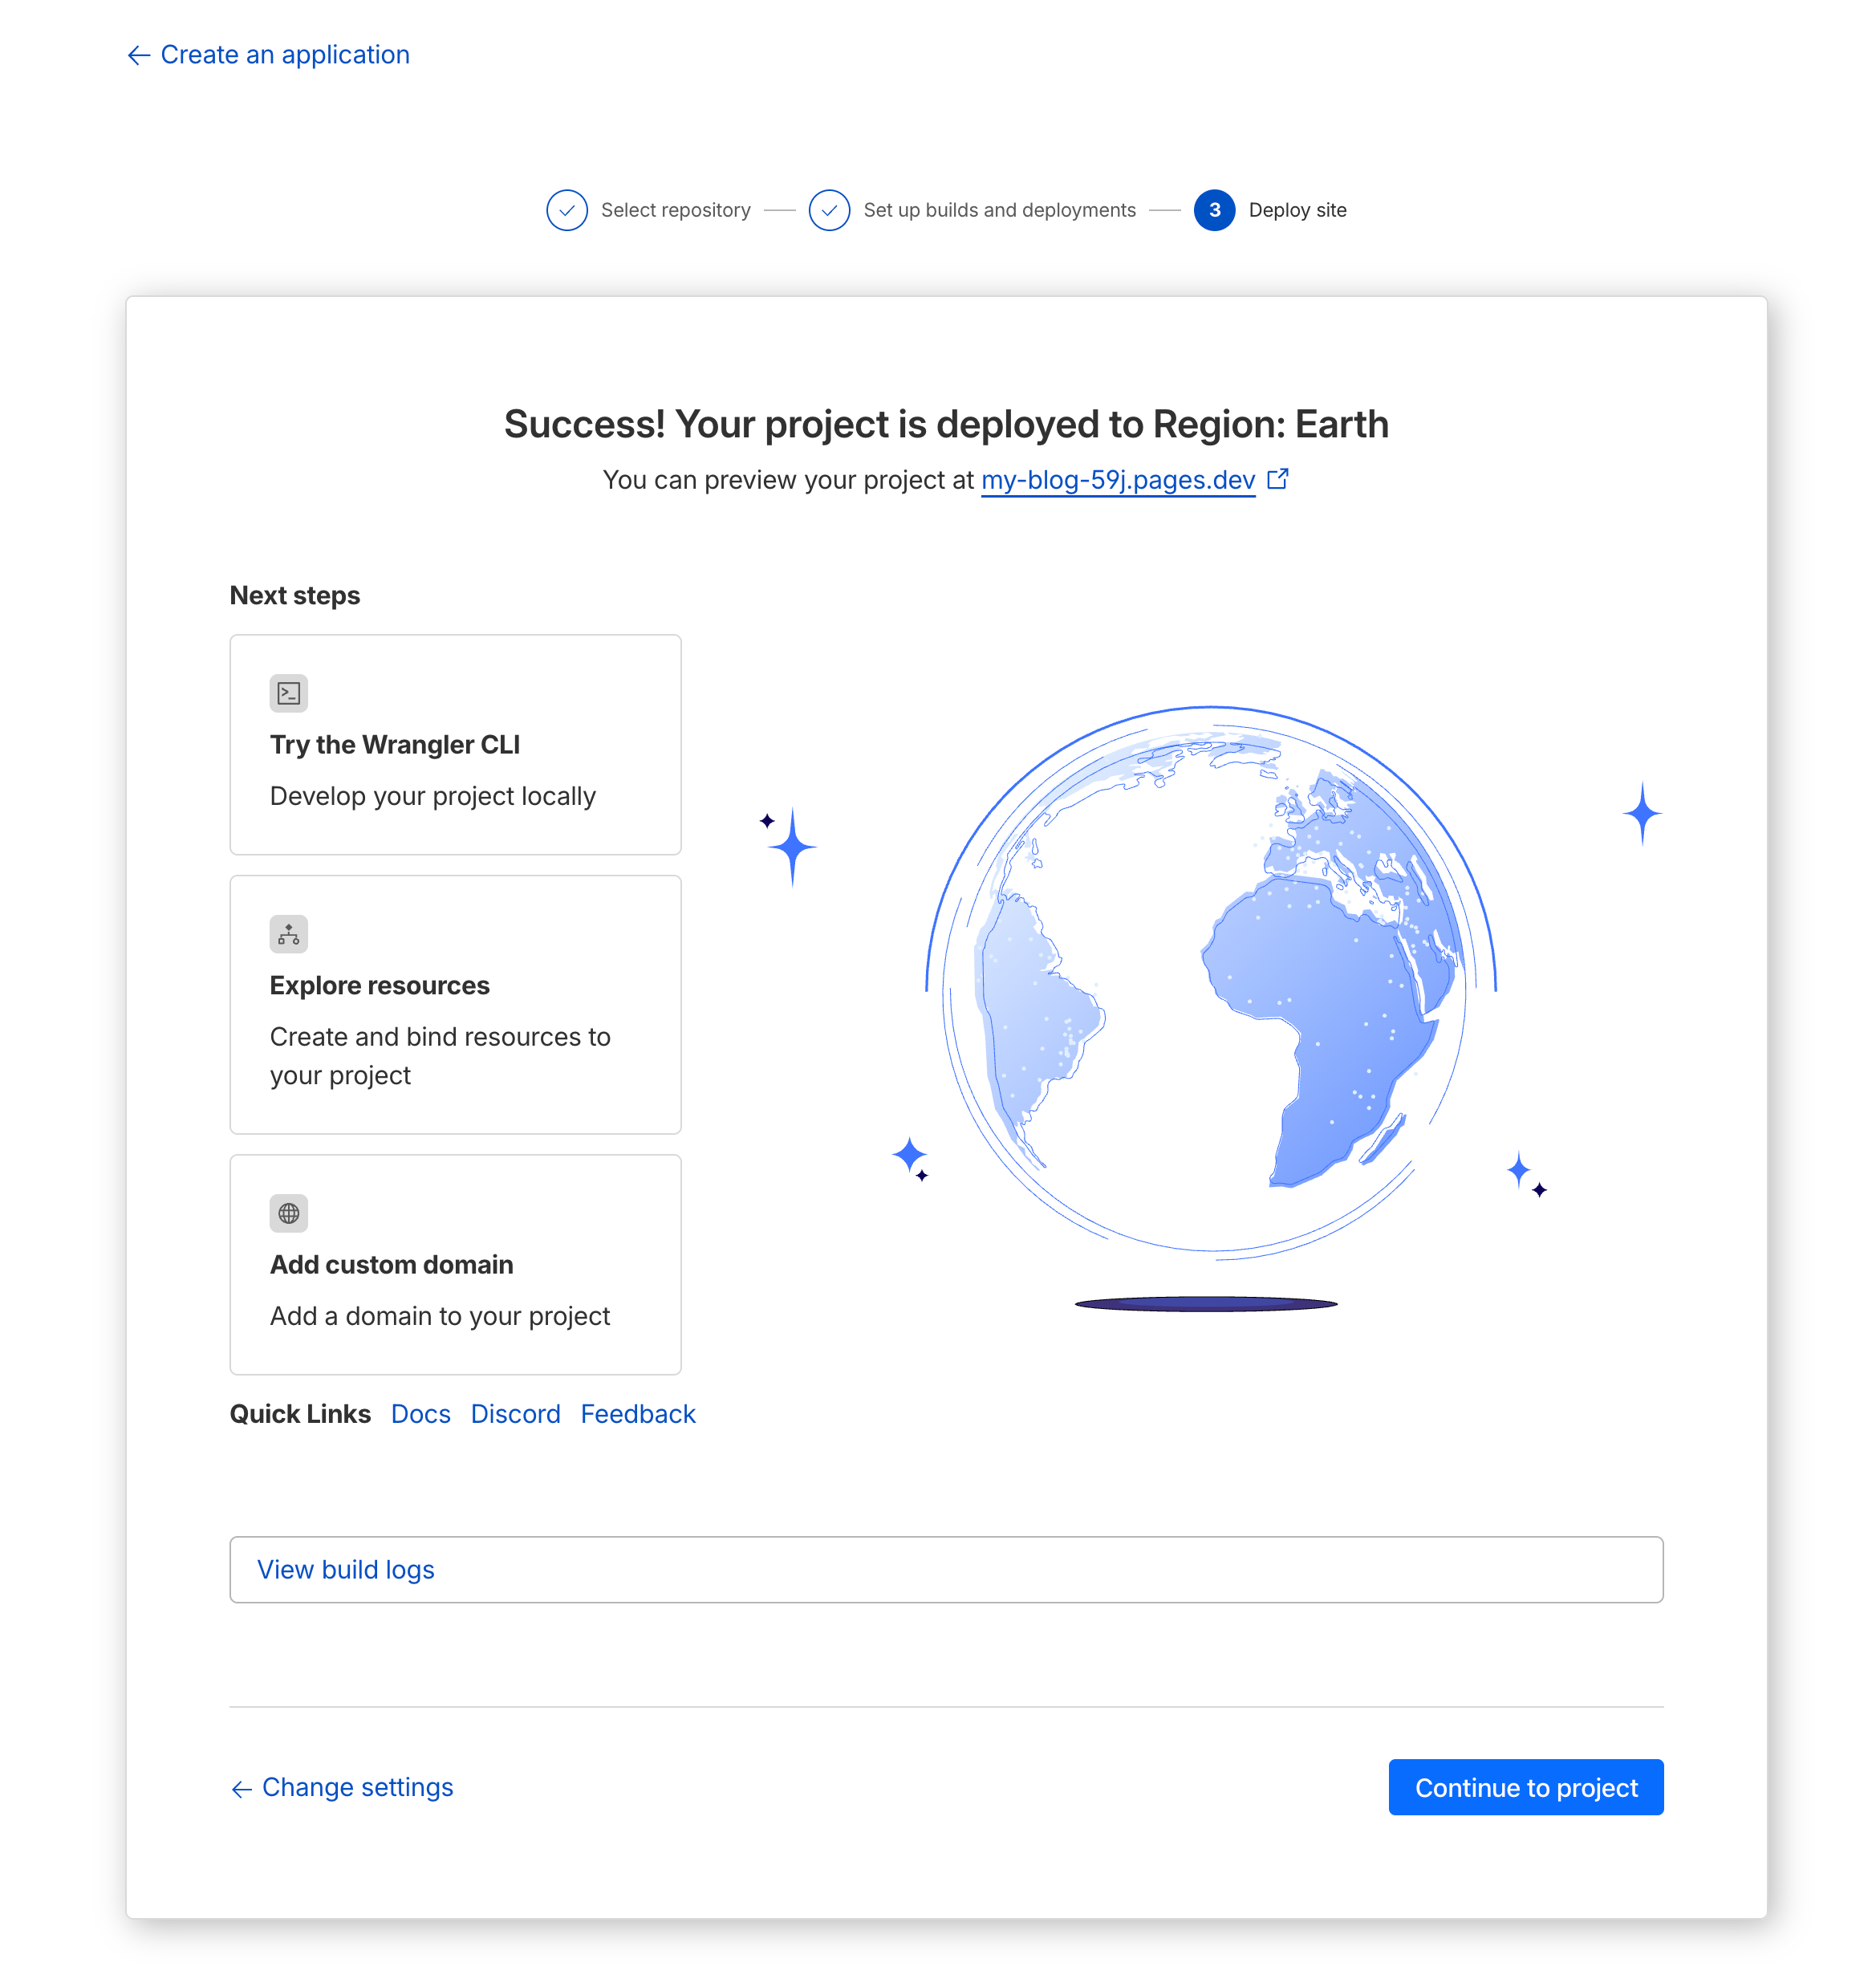The height and width of the screenshot is (1971, 1876).
Task: Click the step 3 Deploy site badge
Action: coord(1214,210)
